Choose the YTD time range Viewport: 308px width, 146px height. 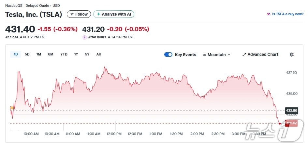point(64,54)
